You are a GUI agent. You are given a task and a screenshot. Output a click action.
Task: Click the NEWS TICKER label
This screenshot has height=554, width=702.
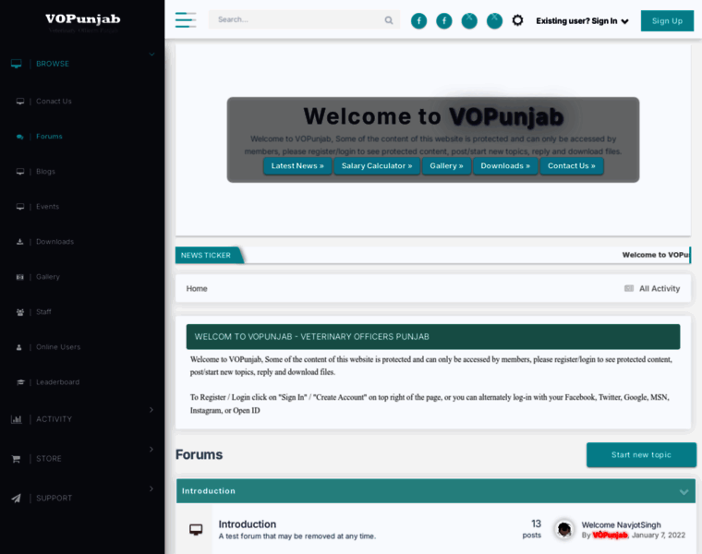click(206, 255)
